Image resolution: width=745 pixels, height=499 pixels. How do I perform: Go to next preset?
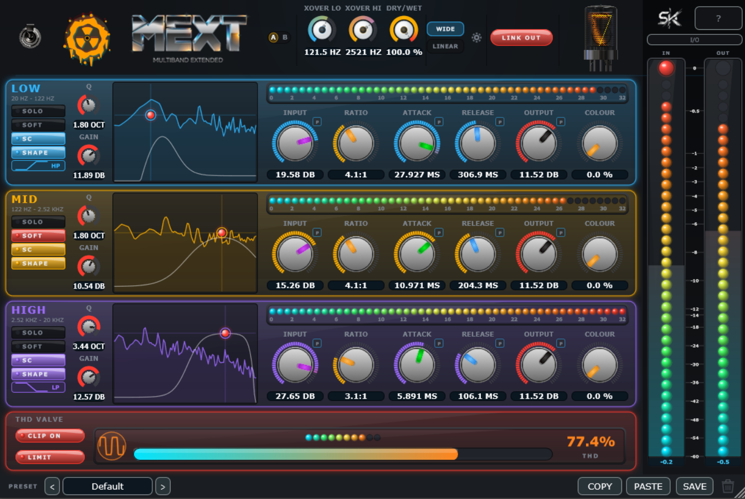163,486
